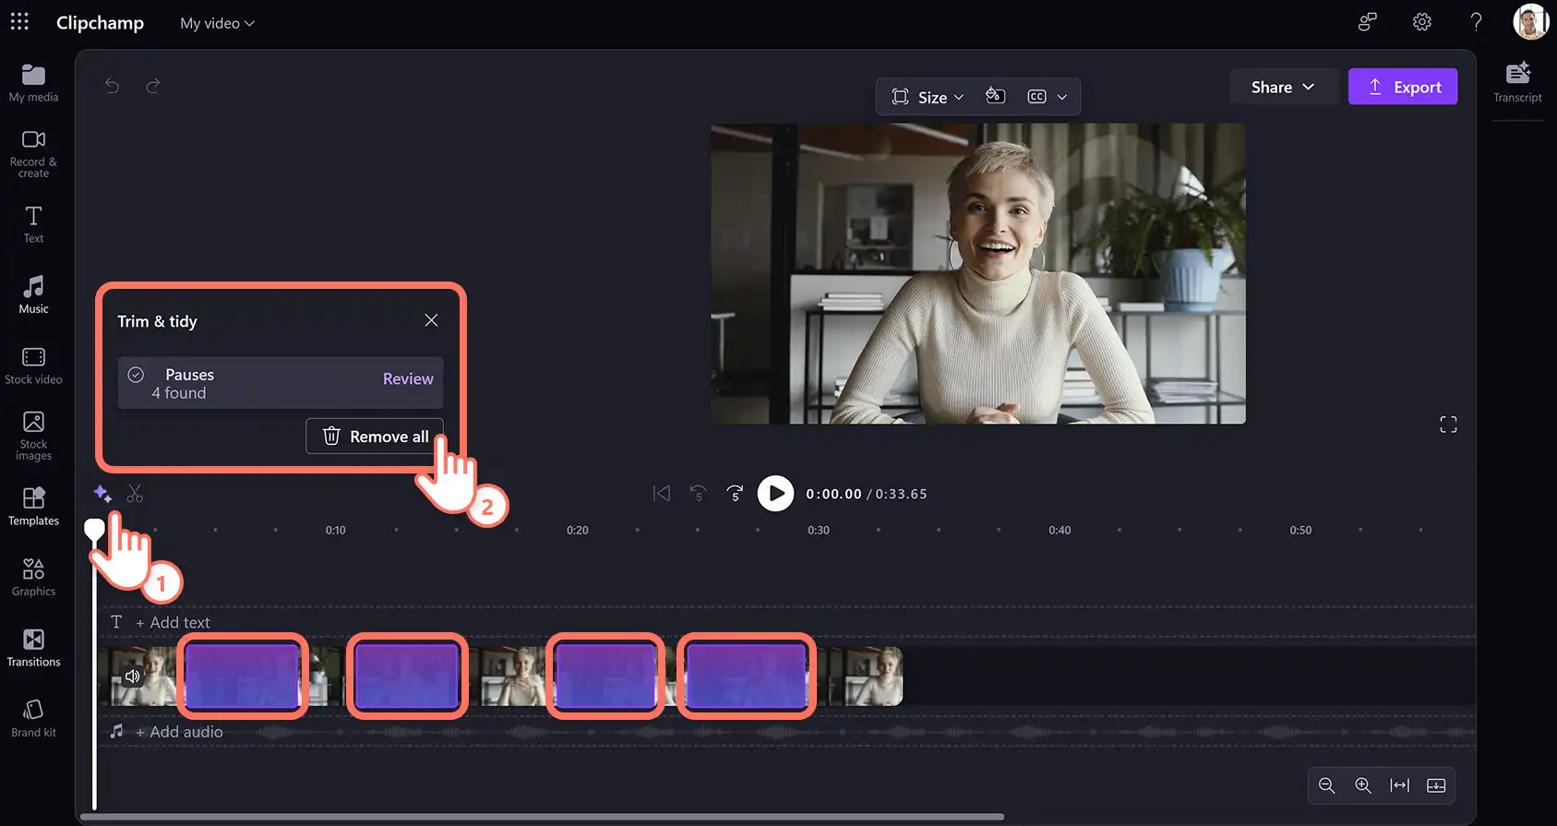The width and height of the screenshot is (1557, 826).
Task: Open the Transitions panel
Action: point(33,649)
